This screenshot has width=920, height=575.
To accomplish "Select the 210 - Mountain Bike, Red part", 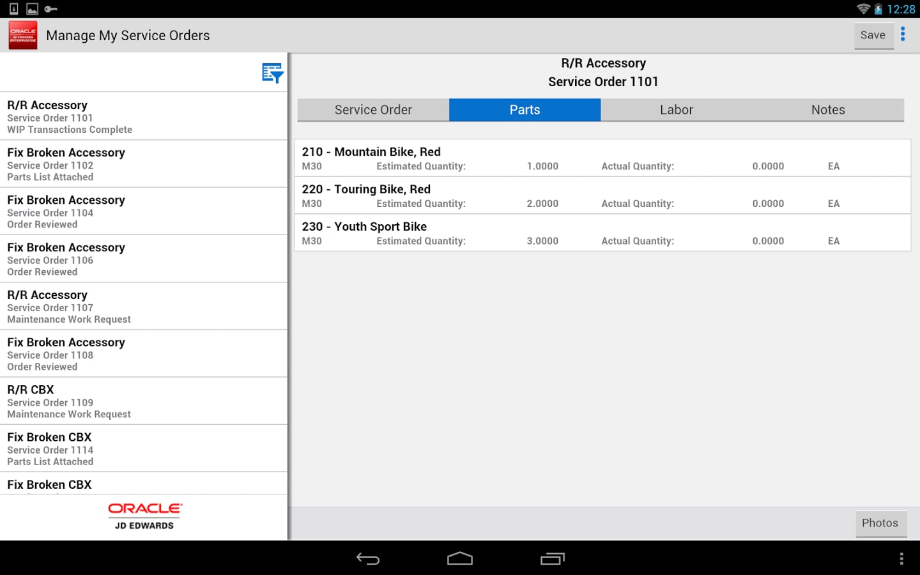I will pyautogui.click(x=602, y=158).
